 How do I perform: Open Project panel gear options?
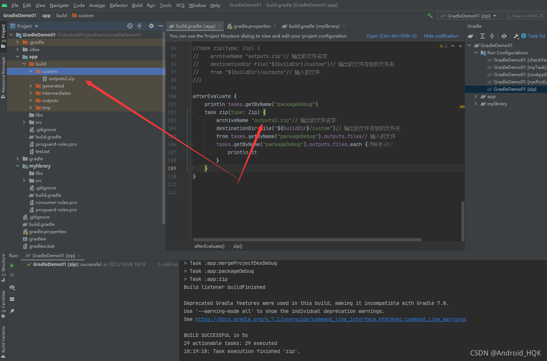coord(151,26)
